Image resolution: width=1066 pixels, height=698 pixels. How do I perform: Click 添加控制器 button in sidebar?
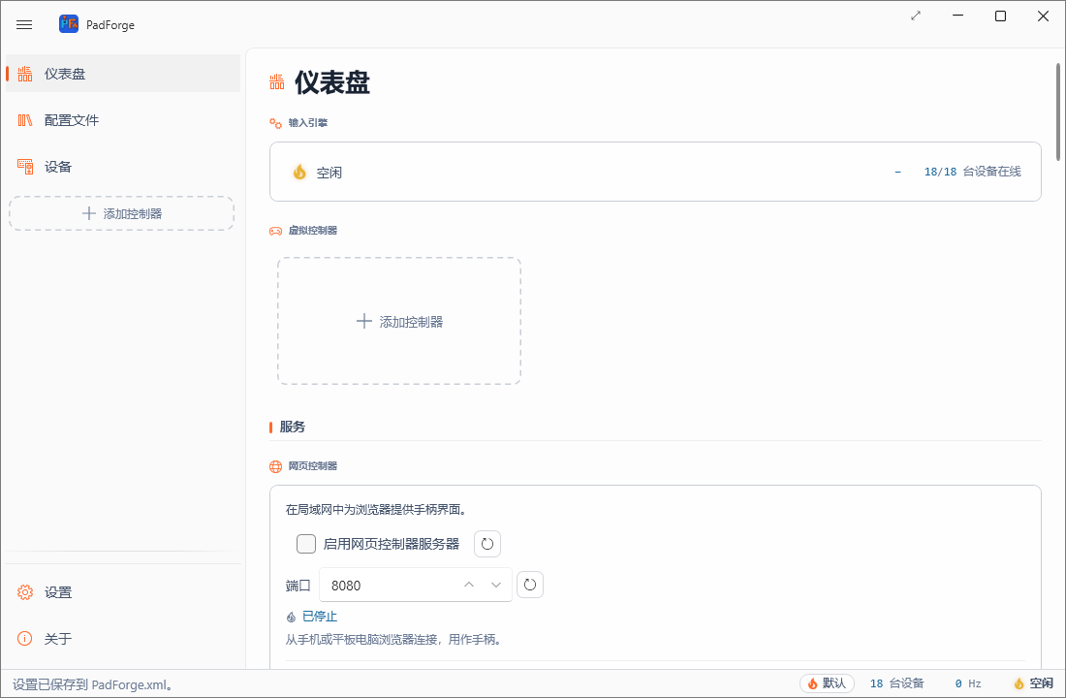[122, 213]
